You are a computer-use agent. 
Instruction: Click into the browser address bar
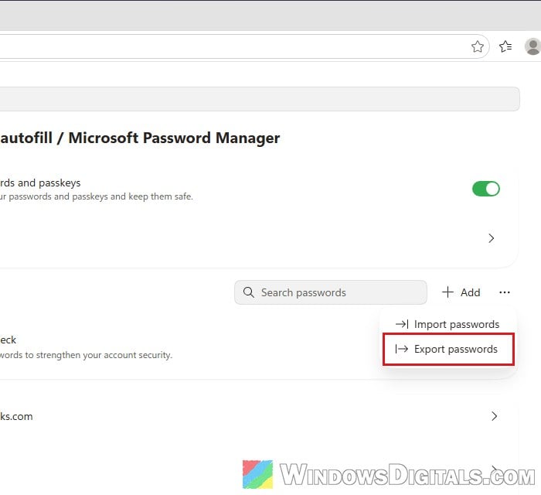[244, 46]
